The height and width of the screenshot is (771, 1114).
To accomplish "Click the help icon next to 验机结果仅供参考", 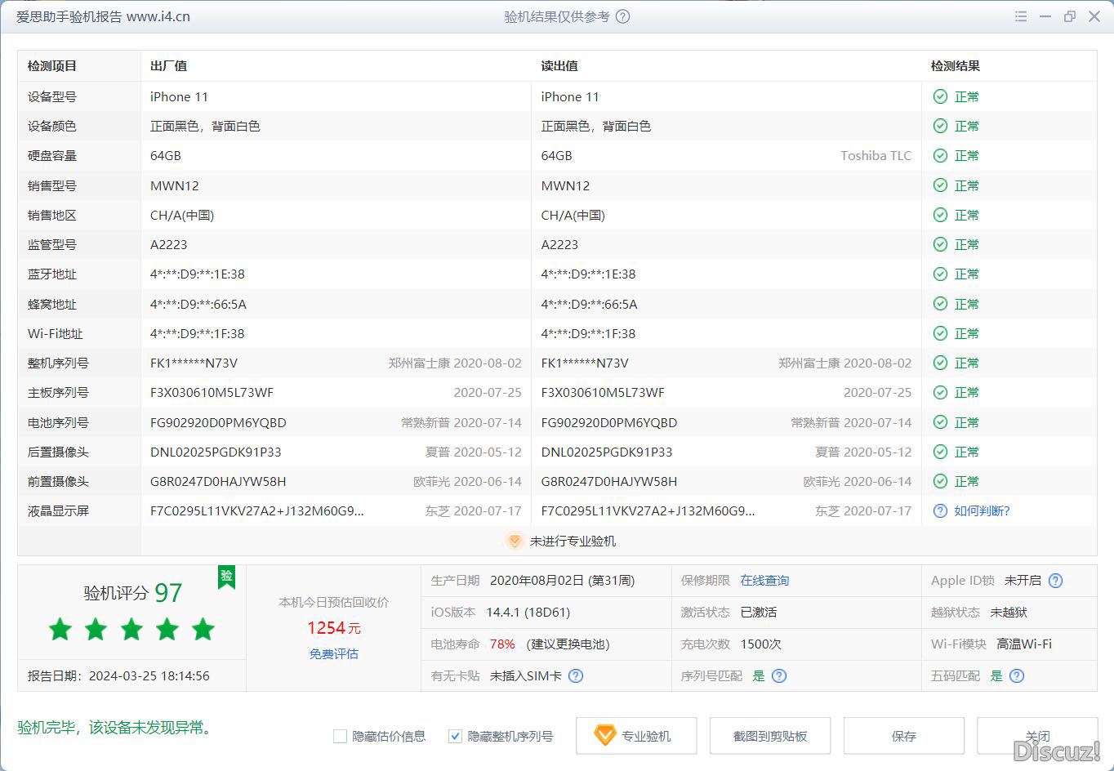I will (x=622, y=16).
